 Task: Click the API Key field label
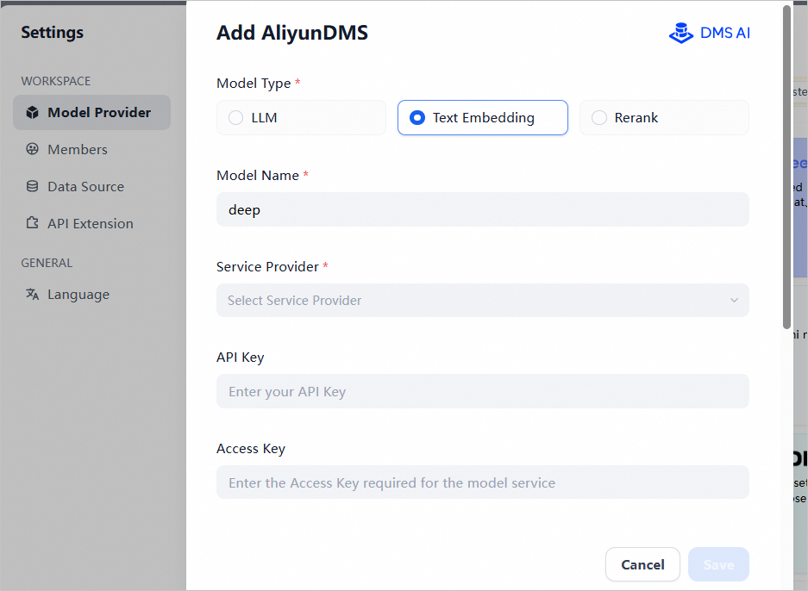(240, 358)
